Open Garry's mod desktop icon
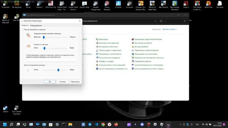 pos(84,5)
